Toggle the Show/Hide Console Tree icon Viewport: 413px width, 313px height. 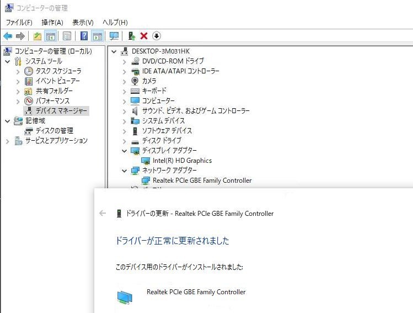coord(50,36)
